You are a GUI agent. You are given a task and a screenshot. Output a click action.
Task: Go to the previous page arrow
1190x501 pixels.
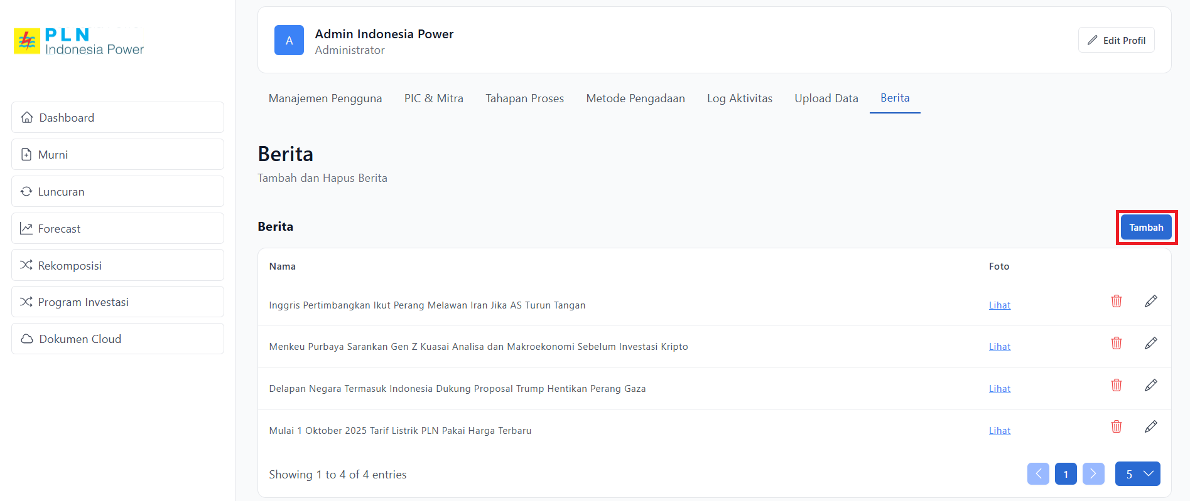[1038, 474]
